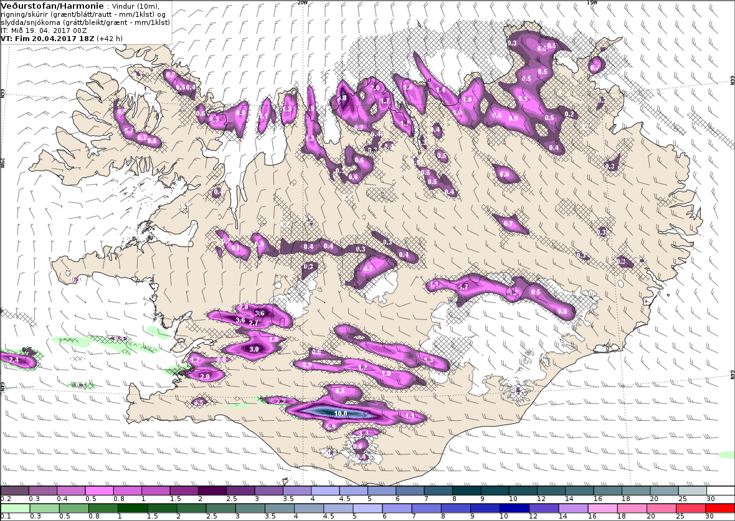Click the Veðurstofan/Harmonie title text
The image size is (735, 521).
(52, 6)
